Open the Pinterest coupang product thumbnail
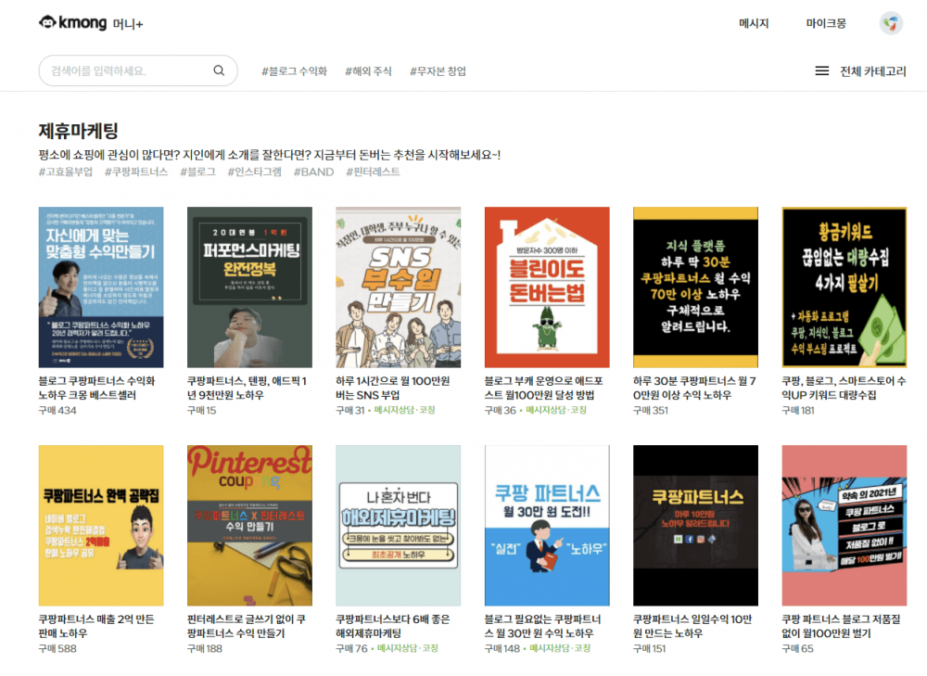The width and height of the screenshot is (927, 676). click(x=249, y=525)
